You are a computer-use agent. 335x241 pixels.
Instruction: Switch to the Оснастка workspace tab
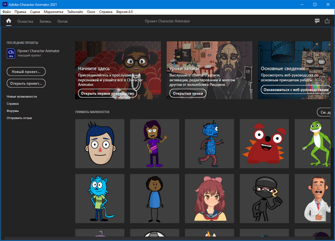tap(25, 21)
